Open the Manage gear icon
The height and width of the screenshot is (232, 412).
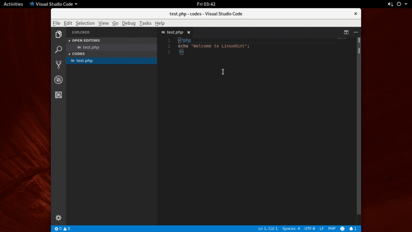[x=59, y=218]
